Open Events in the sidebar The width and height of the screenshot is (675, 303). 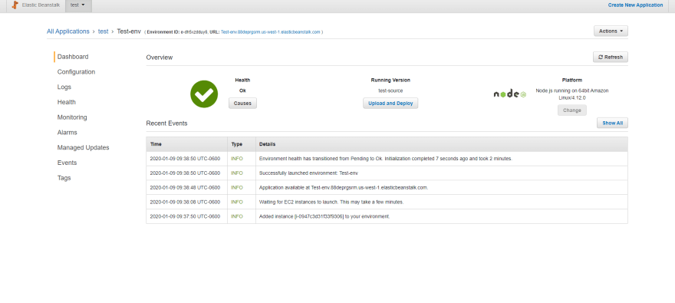(67, 163)
